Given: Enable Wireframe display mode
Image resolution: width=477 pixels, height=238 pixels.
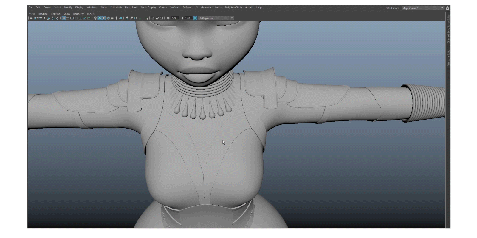Looking at the screenshot, I should (95, 18).
